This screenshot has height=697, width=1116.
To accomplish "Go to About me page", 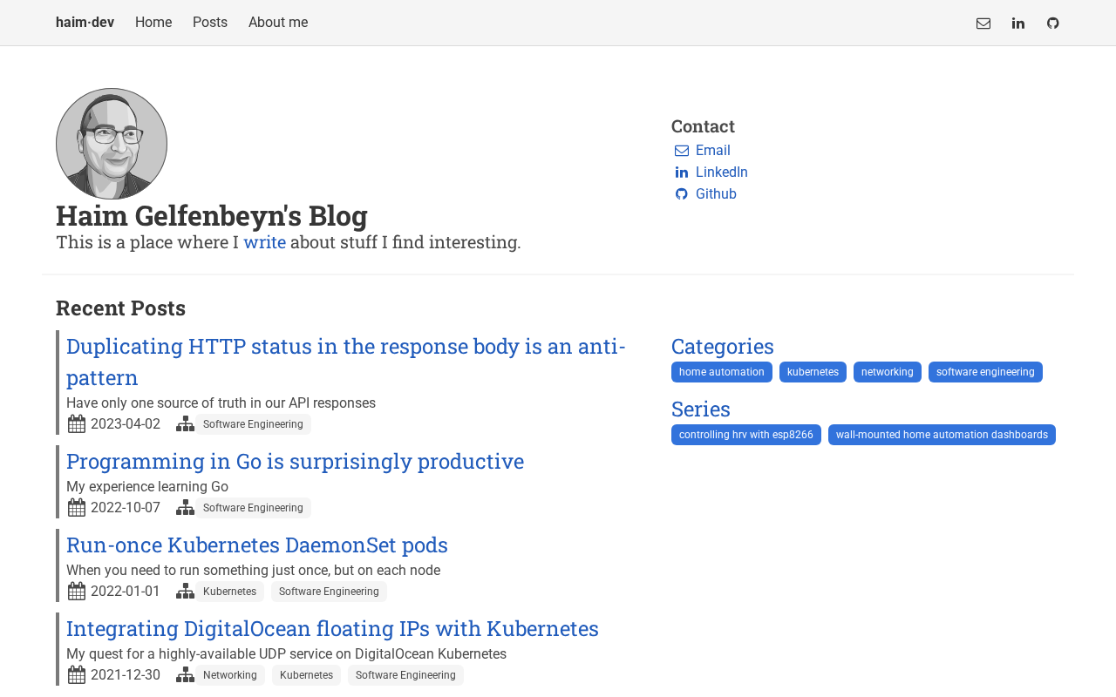I will tap(278, 23).
